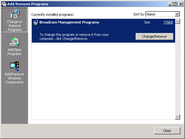The height and width of the screenshot is (139, 185).
Task: Click the Add New Programs text label
Action: (x=14, y=52)
